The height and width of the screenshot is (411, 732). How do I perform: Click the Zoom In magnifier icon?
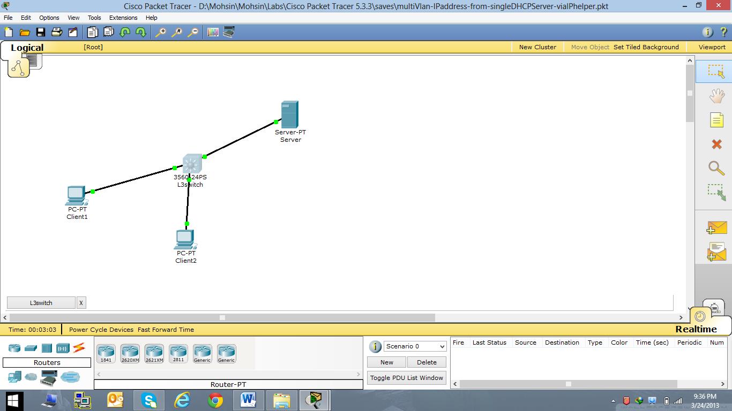(160, 32)
